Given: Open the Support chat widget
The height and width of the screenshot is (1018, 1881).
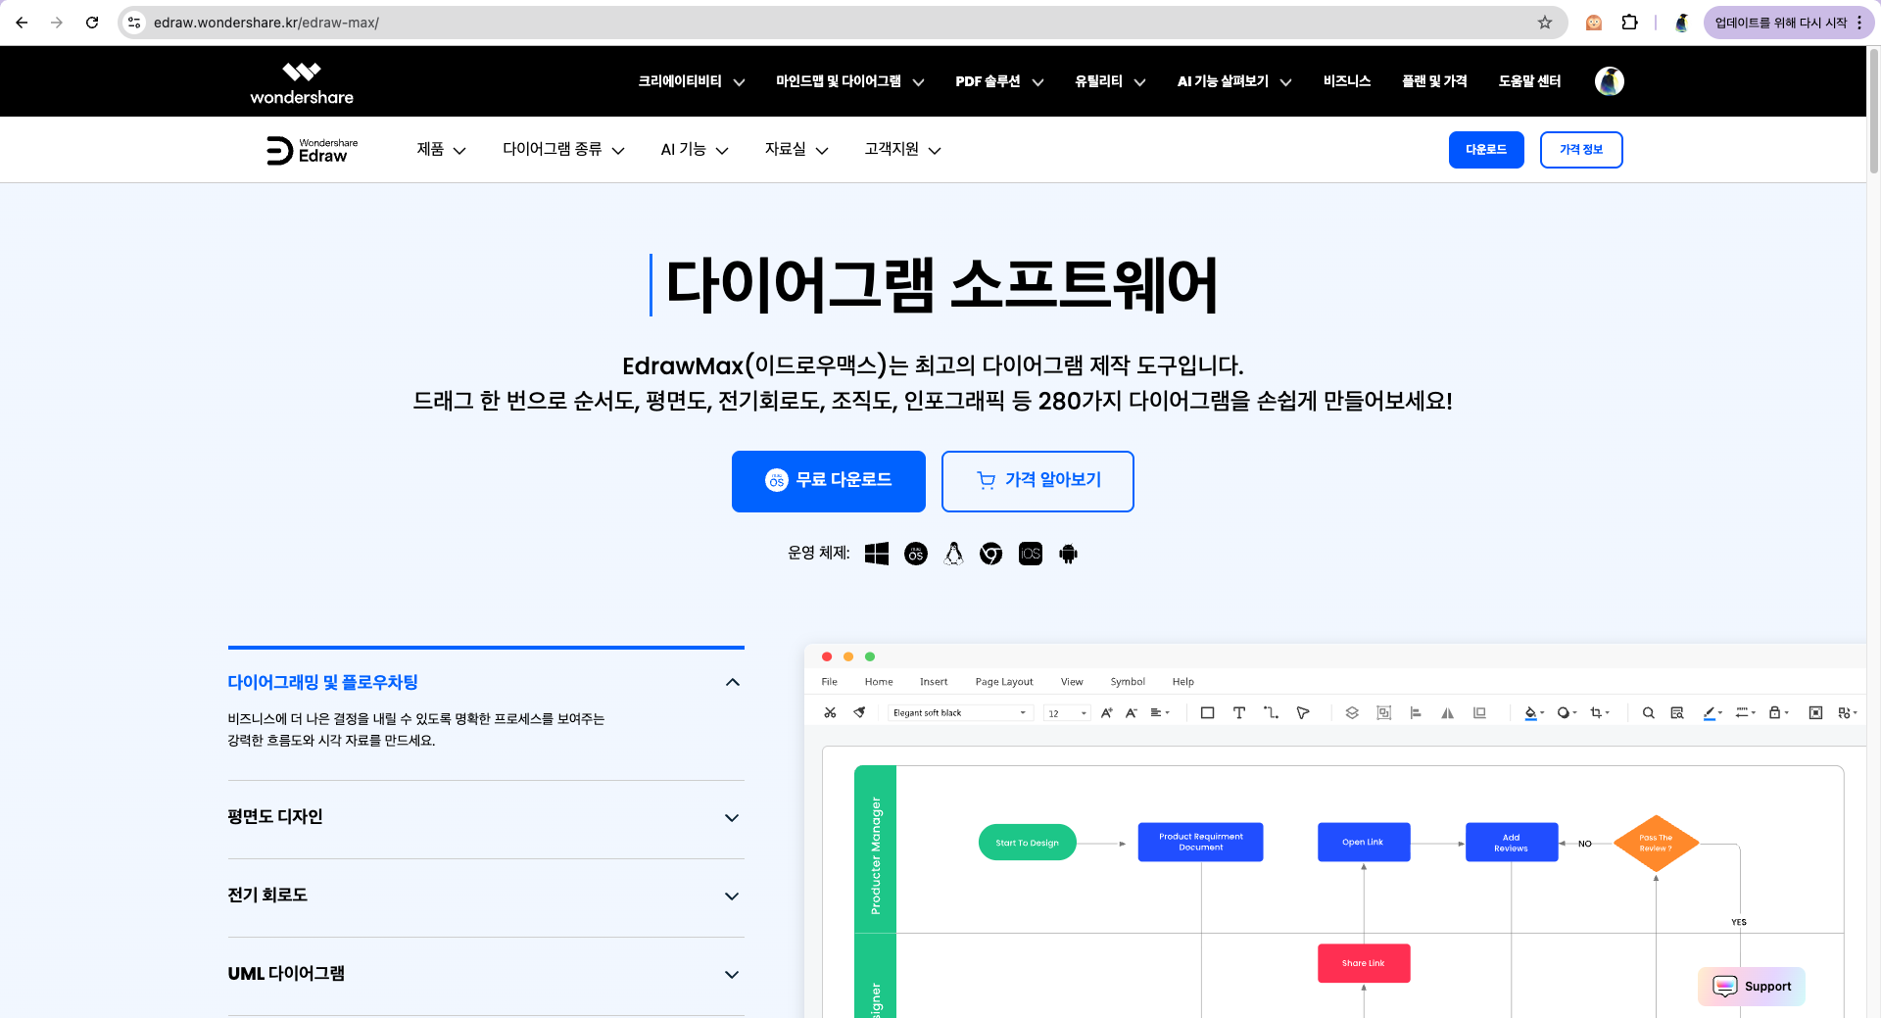Looking at the screenshot, I should (x=1752, y=987).
